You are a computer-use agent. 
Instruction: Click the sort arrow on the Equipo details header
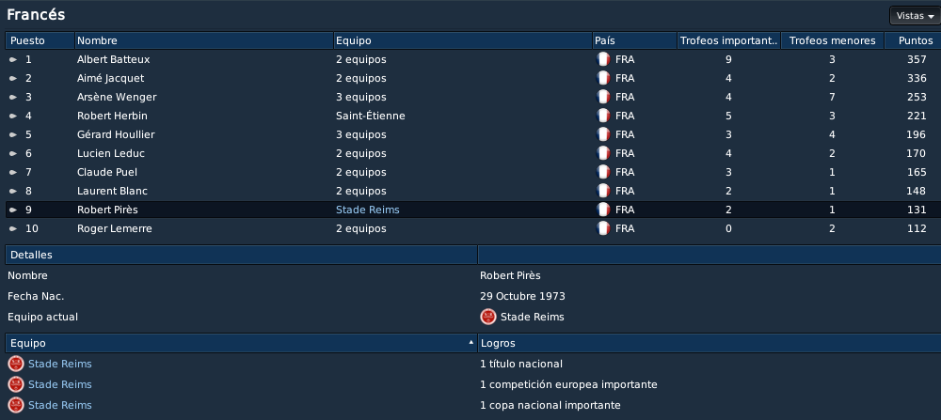pyautogui.click(x=471, y=343)
